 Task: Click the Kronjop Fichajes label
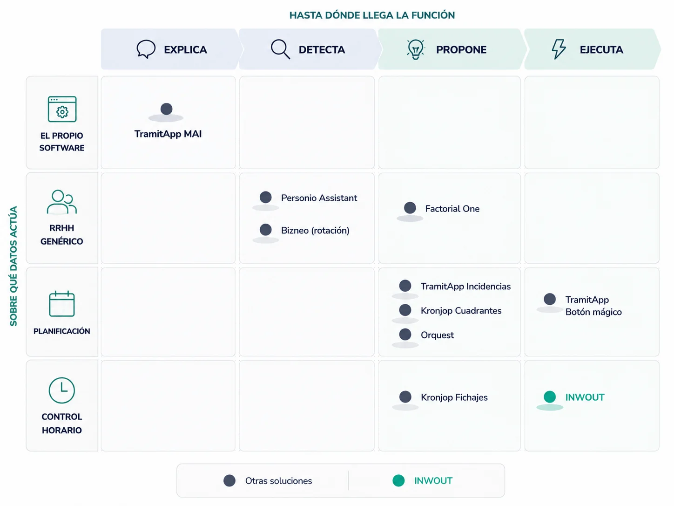pos(454,397)
